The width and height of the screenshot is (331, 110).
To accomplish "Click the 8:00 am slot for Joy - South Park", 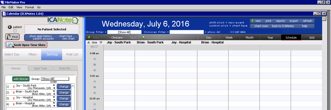I will [119, 53].
